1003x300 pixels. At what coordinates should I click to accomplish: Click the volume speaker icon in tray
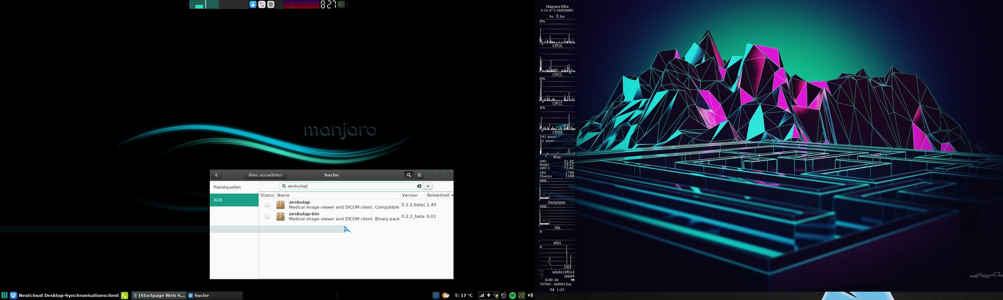coord(530,296)
